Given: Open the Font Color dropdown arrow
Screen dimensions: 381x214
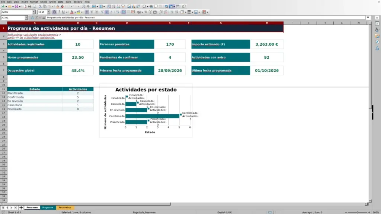Looking at the screenshot, I should coord(75,12).
